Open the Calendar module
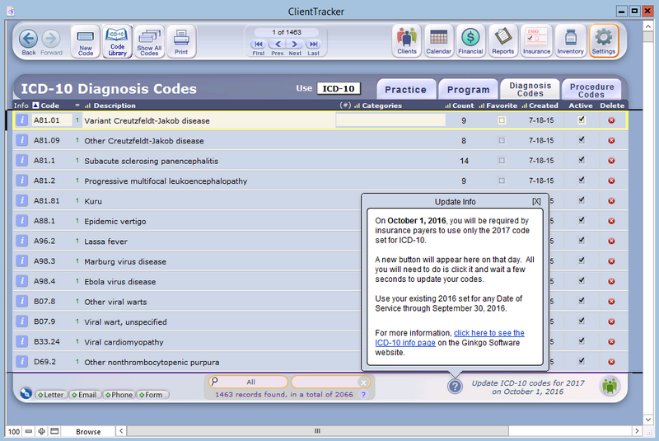This screenshot has height=441, width=659. click(x=439, y=40)
